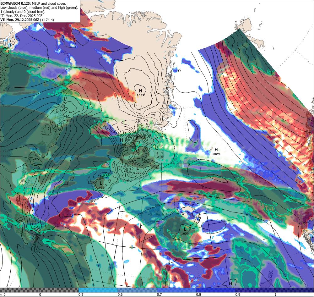
Task: Click the cloud layer color description line
Action: pyautogui.click(x=39, y=8)
